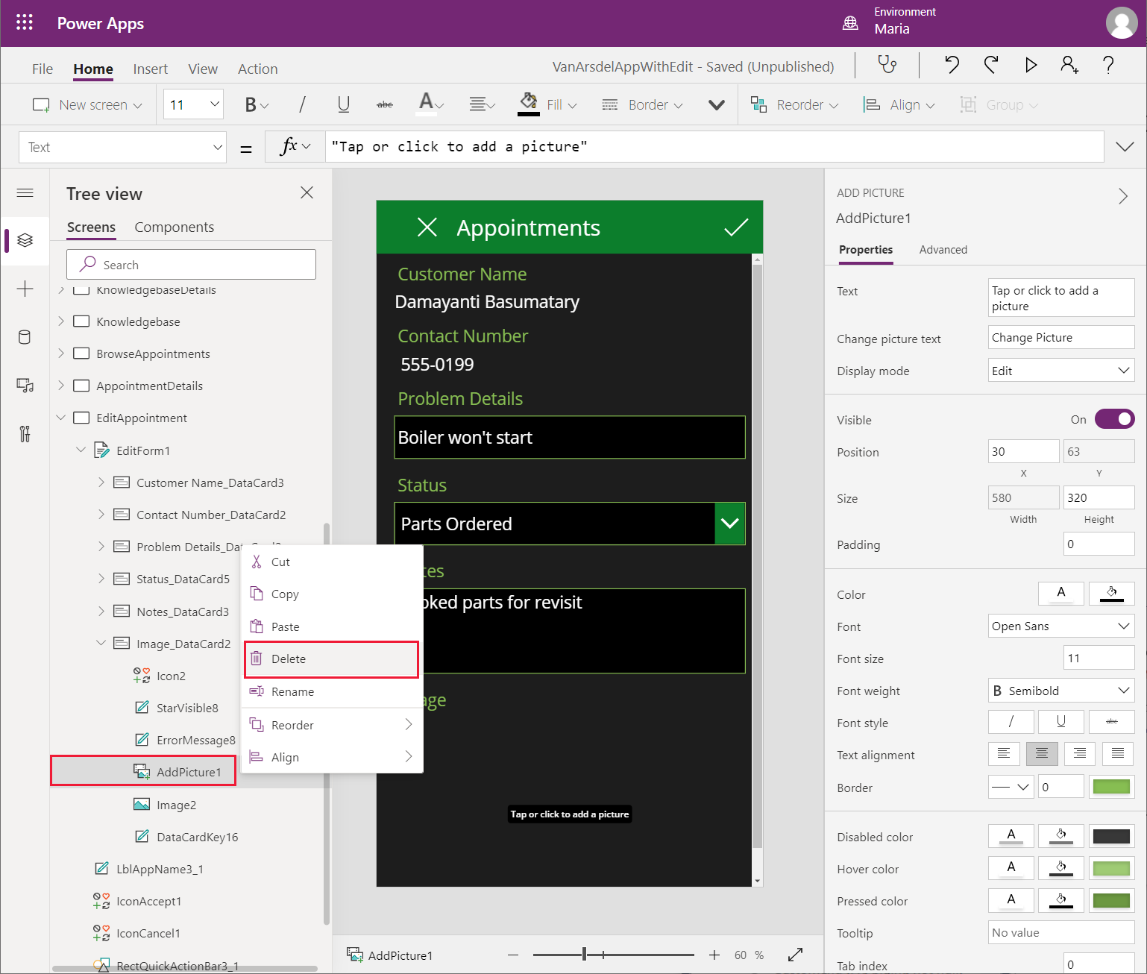Toggle underline in Font style
Image resolution: width=1147 pixels, height=974 pixels.
(1060, 722)
